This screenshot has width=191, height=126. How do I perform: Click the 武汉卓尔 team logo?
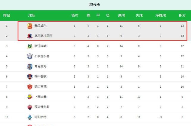pos(30,26)
